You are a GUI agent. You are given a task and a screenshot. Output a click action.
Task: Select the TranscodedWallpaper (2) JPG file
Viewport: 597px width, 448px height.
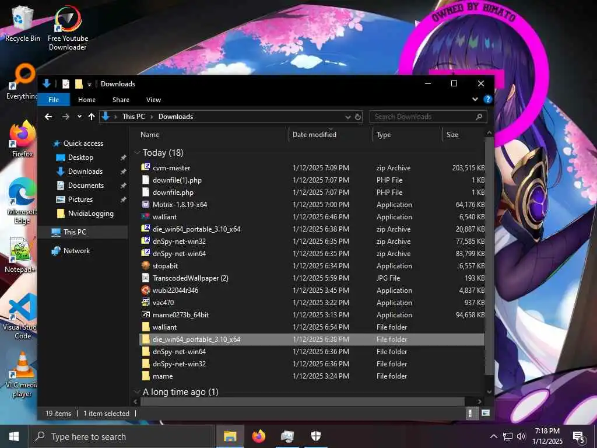tap(312, 278)
